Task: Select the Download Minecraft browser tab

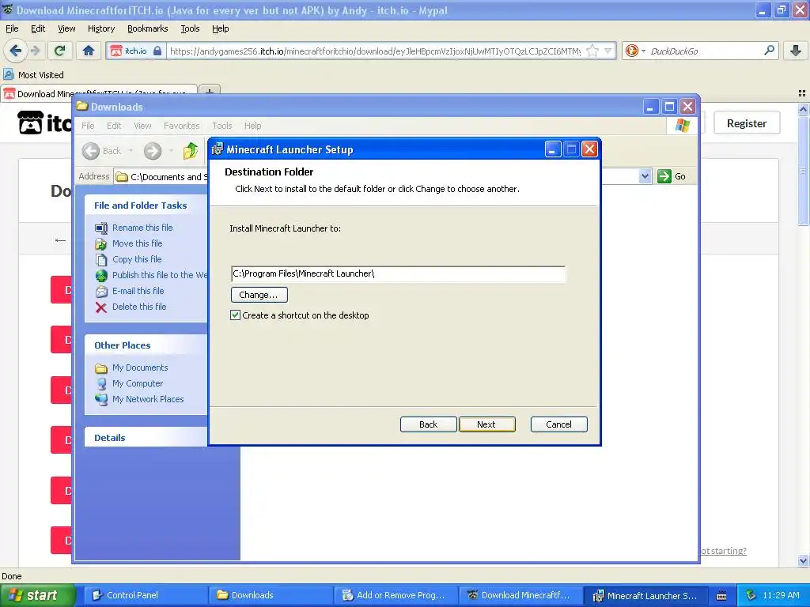Action: pyautogui.click(x=99, y=93)
